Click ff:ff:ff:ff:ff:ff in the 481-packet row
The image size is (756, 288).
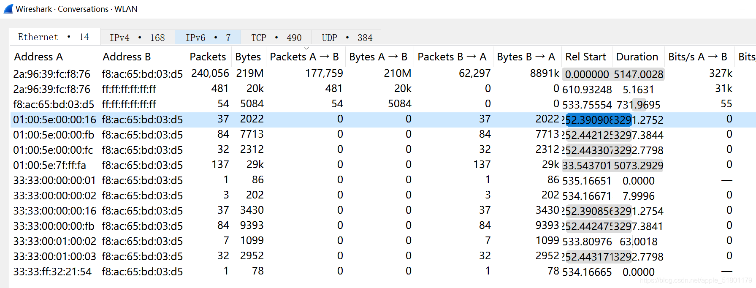point(129,89)
